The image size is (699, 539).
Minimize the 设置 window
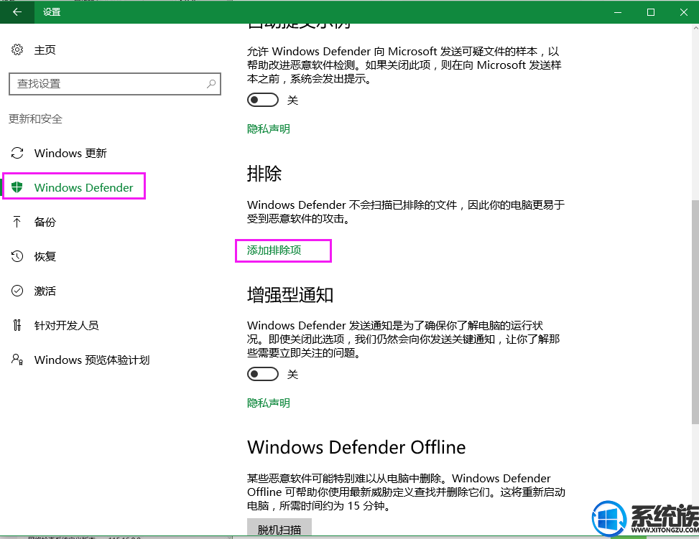click(618, 12)
